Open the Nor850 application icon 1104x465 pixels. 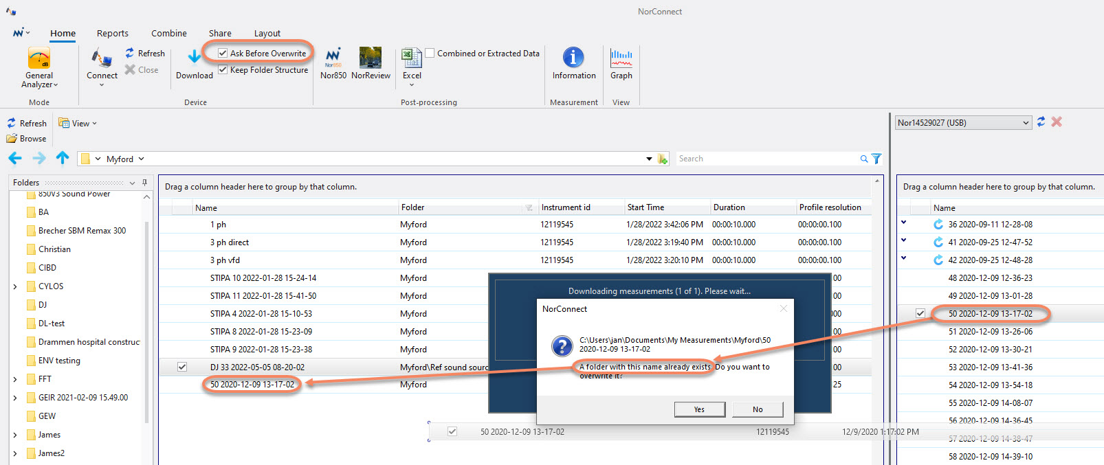333,56
